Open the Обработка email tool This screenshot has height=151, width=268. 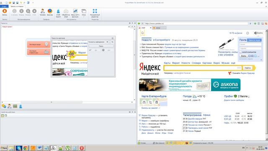click(x=66, y=13)
